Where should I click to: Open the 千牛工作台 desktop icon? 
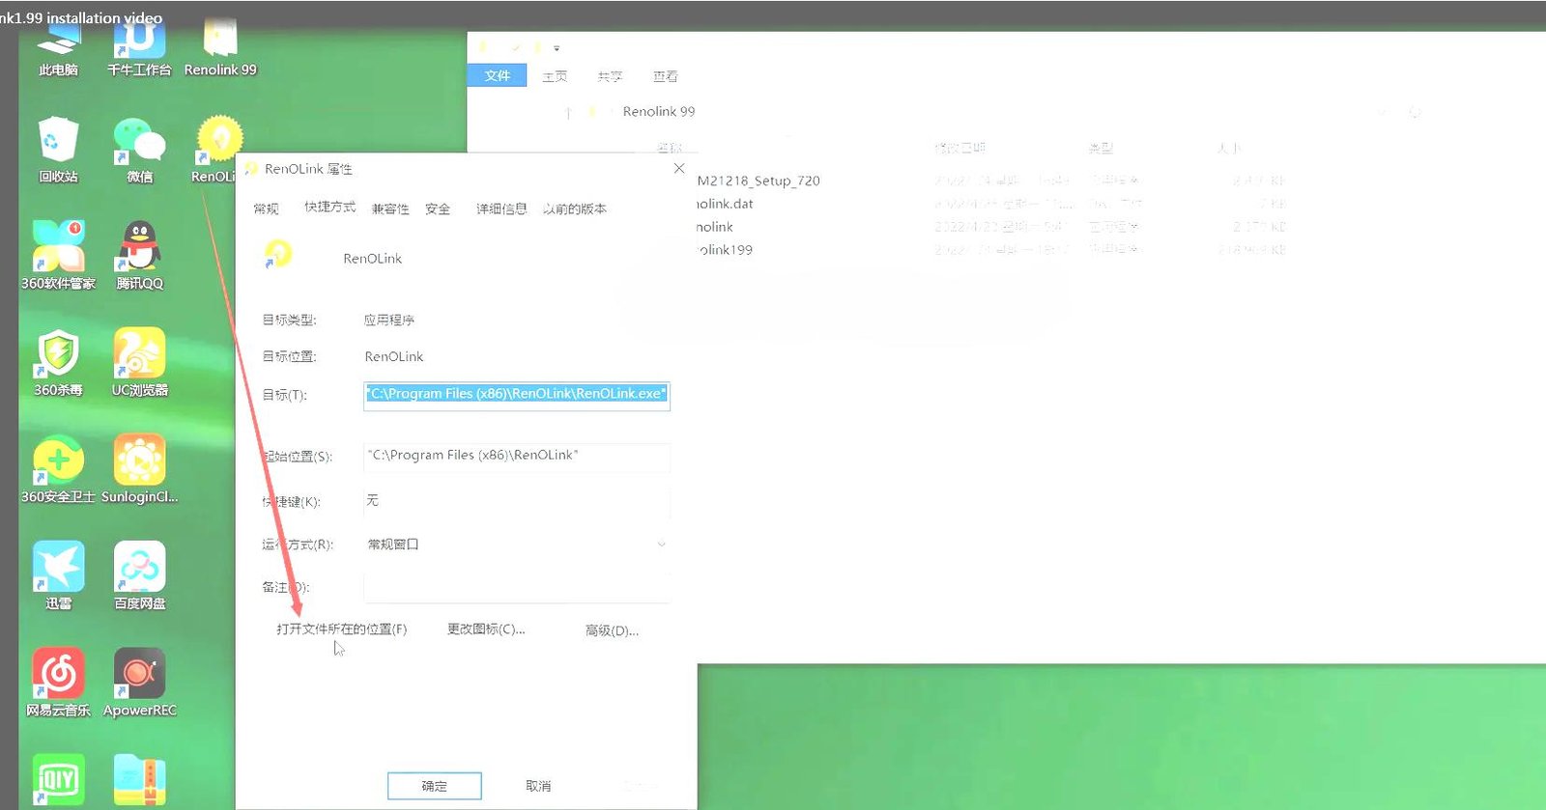[139, 48]
